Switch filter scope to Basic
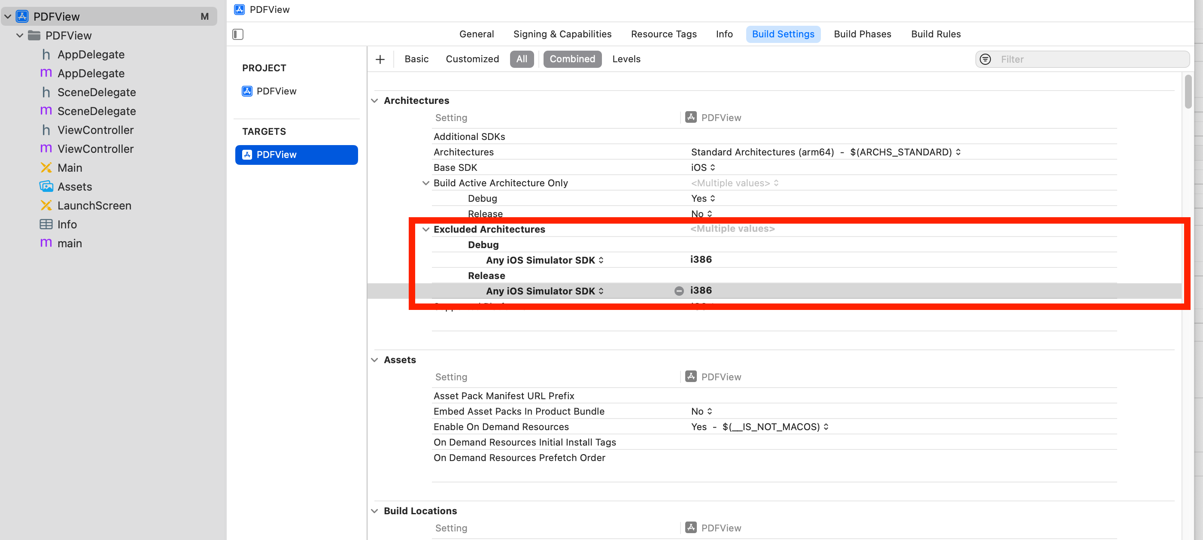1203x540 pixels. [416, 59]
